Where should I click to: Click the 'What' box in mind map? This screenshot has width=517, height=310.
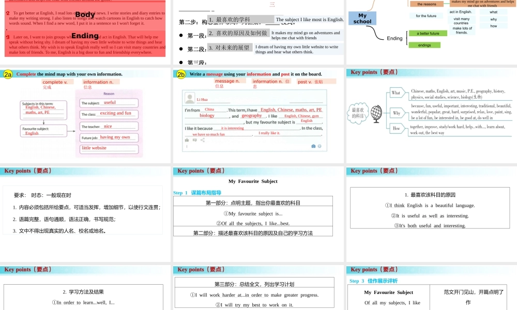(x=396, y=93)
